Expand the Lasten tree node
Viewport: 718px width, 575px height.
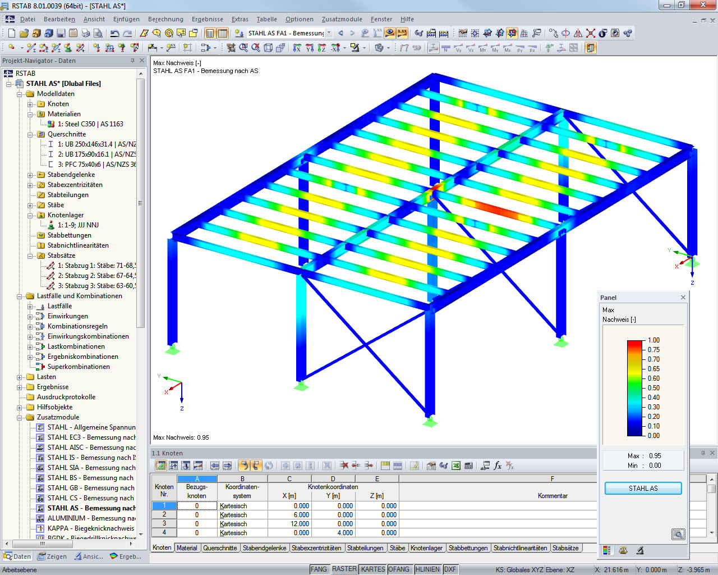(20, 377)
